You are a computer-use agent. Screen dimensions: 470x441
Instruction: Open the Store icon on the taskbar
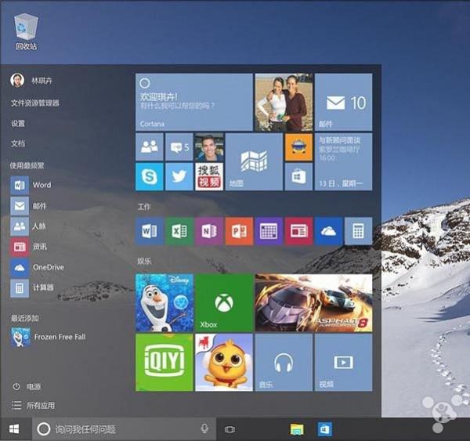coord(325,429)
